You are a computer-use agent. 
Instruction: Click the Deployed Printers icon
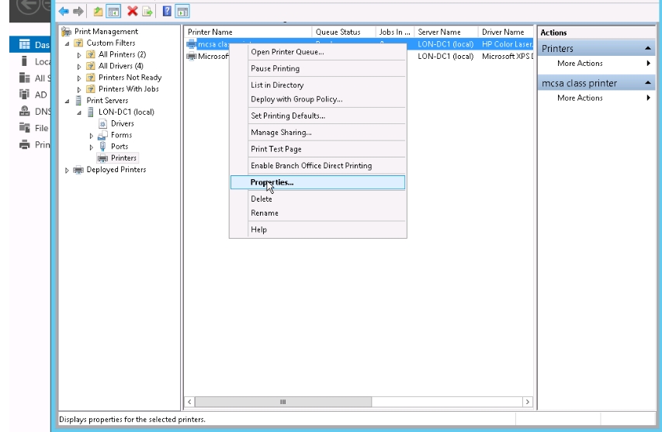pos(78,170)
